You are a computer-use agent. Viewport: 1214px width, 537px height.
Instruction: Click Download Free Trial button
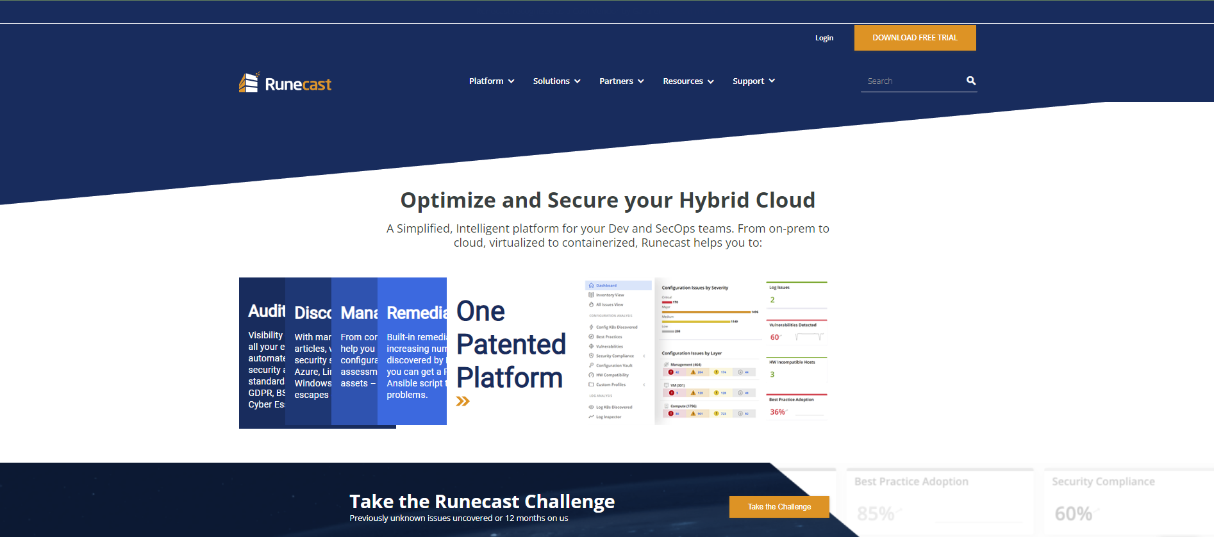click(915, 38)
